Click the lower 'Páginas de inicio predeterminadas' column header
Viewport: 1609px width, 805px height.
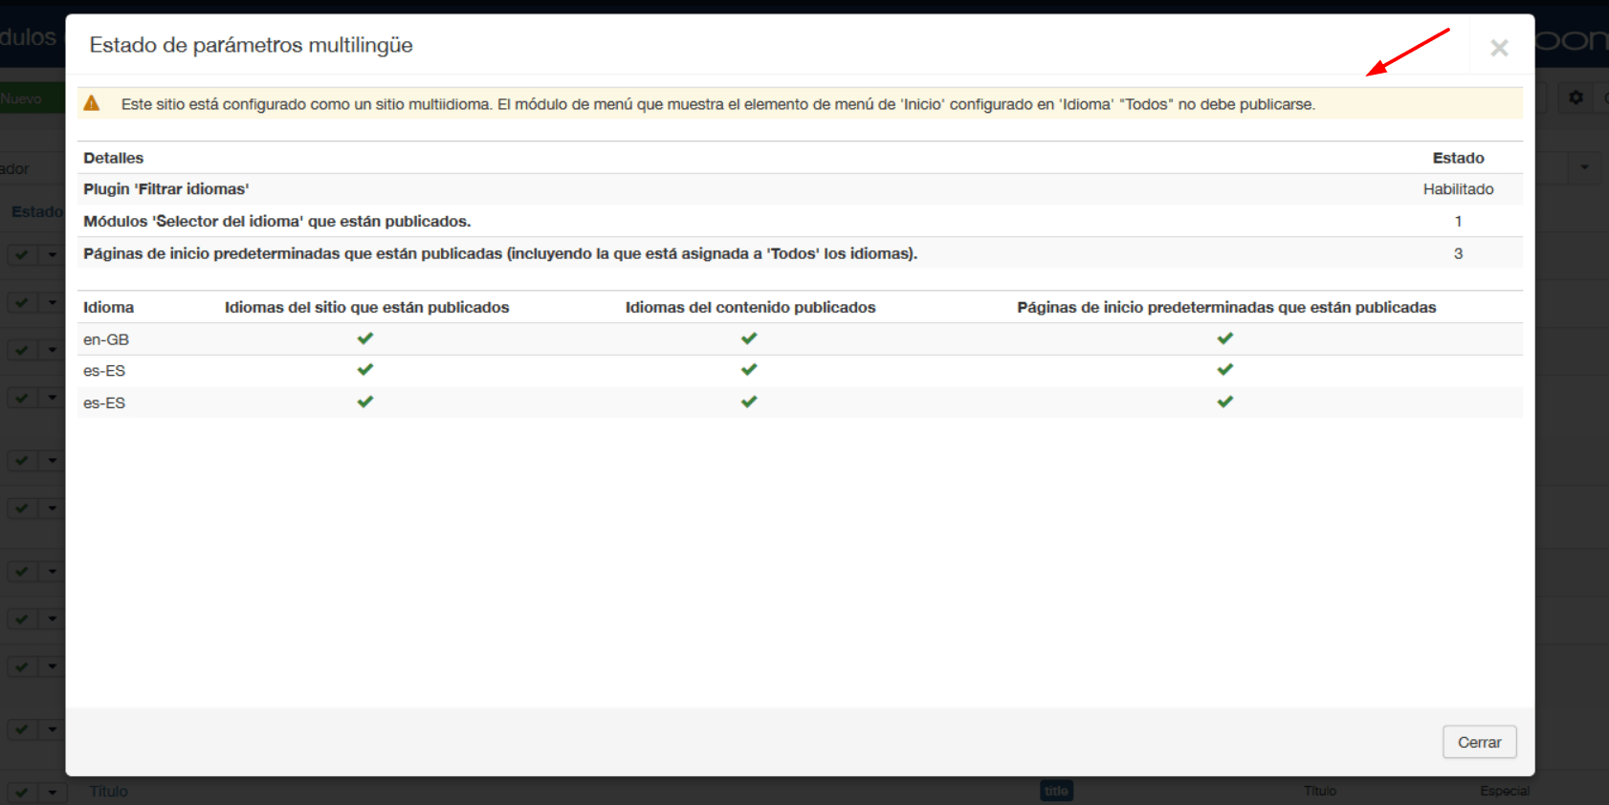pyautogui.click(x=1226, y=307)
